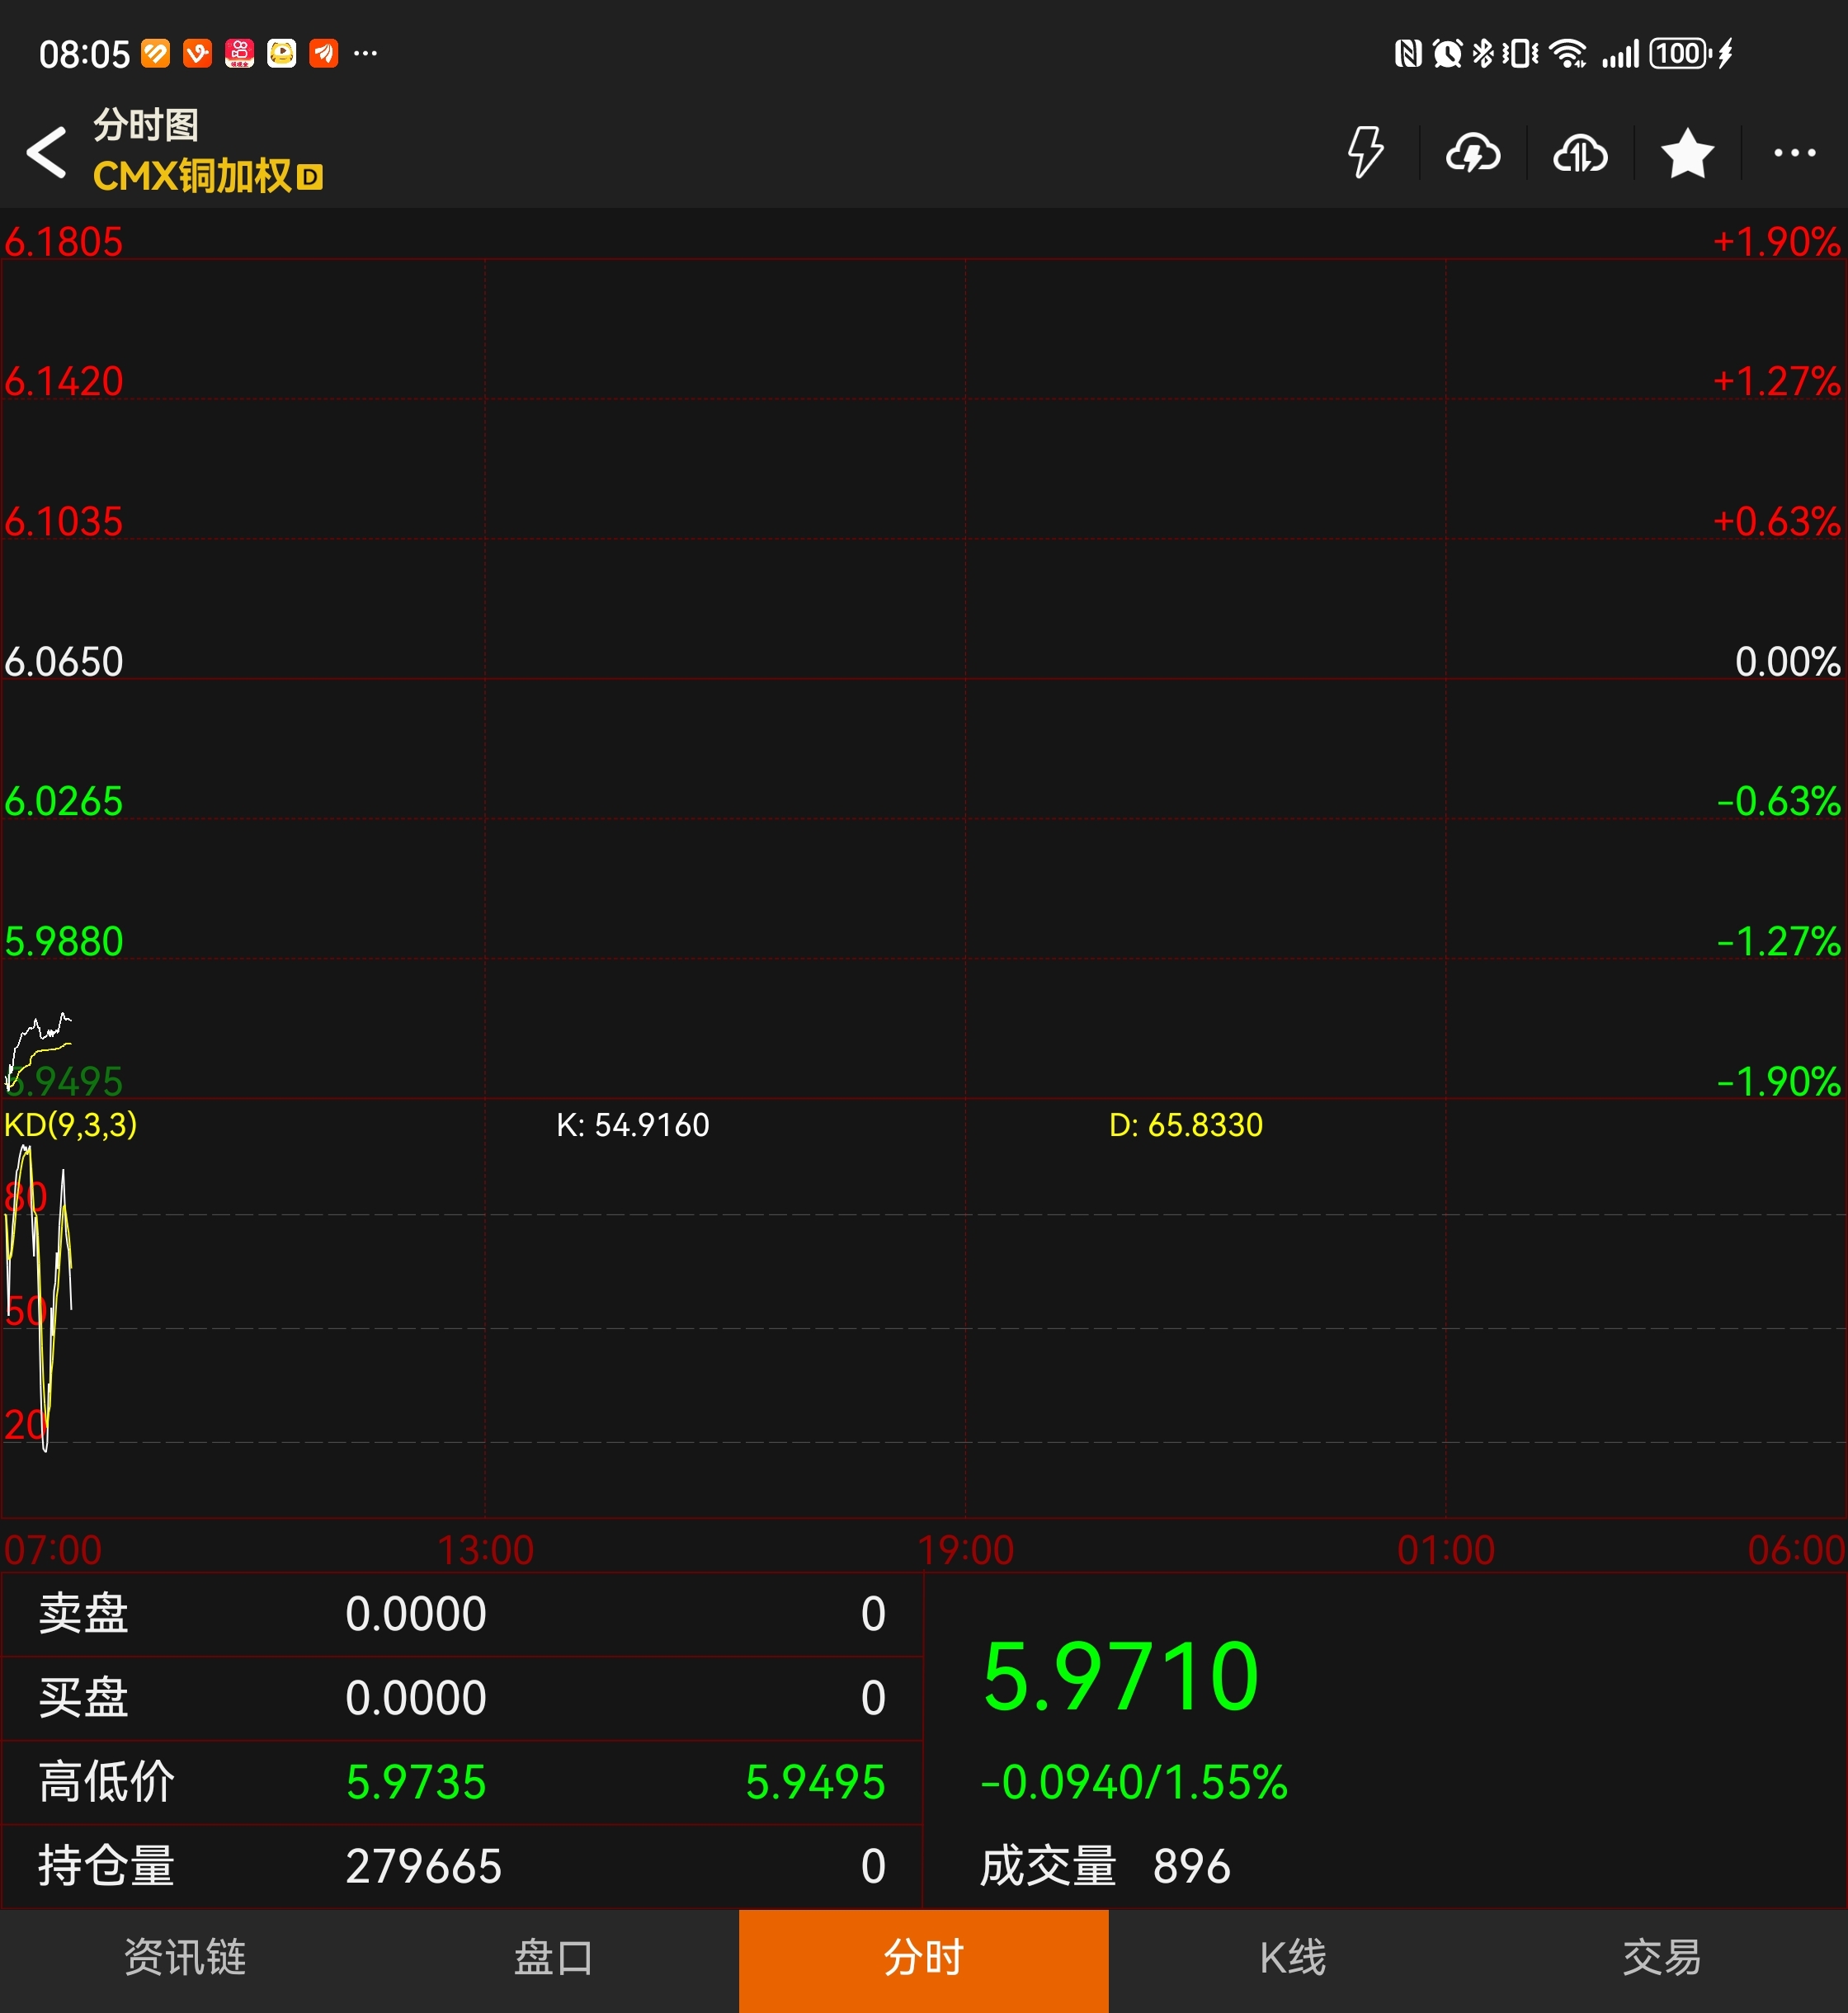Tap the KD(9,3,3) indicator label
1848x2013 pixels.
click(x=70, y=1125)
